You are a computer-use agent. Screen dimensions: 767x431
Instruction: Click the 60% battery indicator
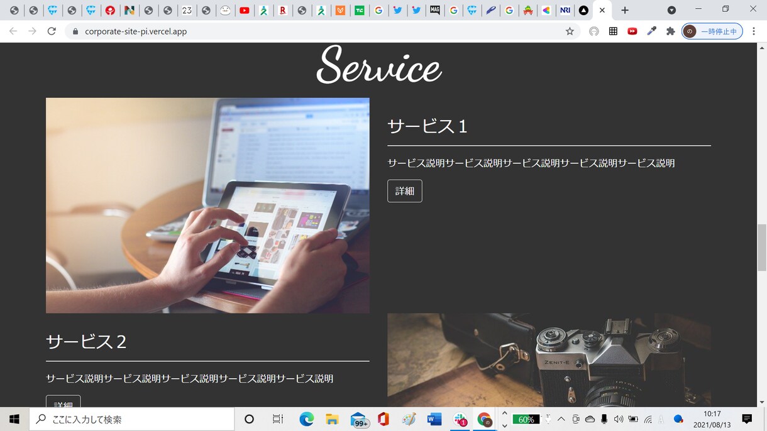coord(526,419)
